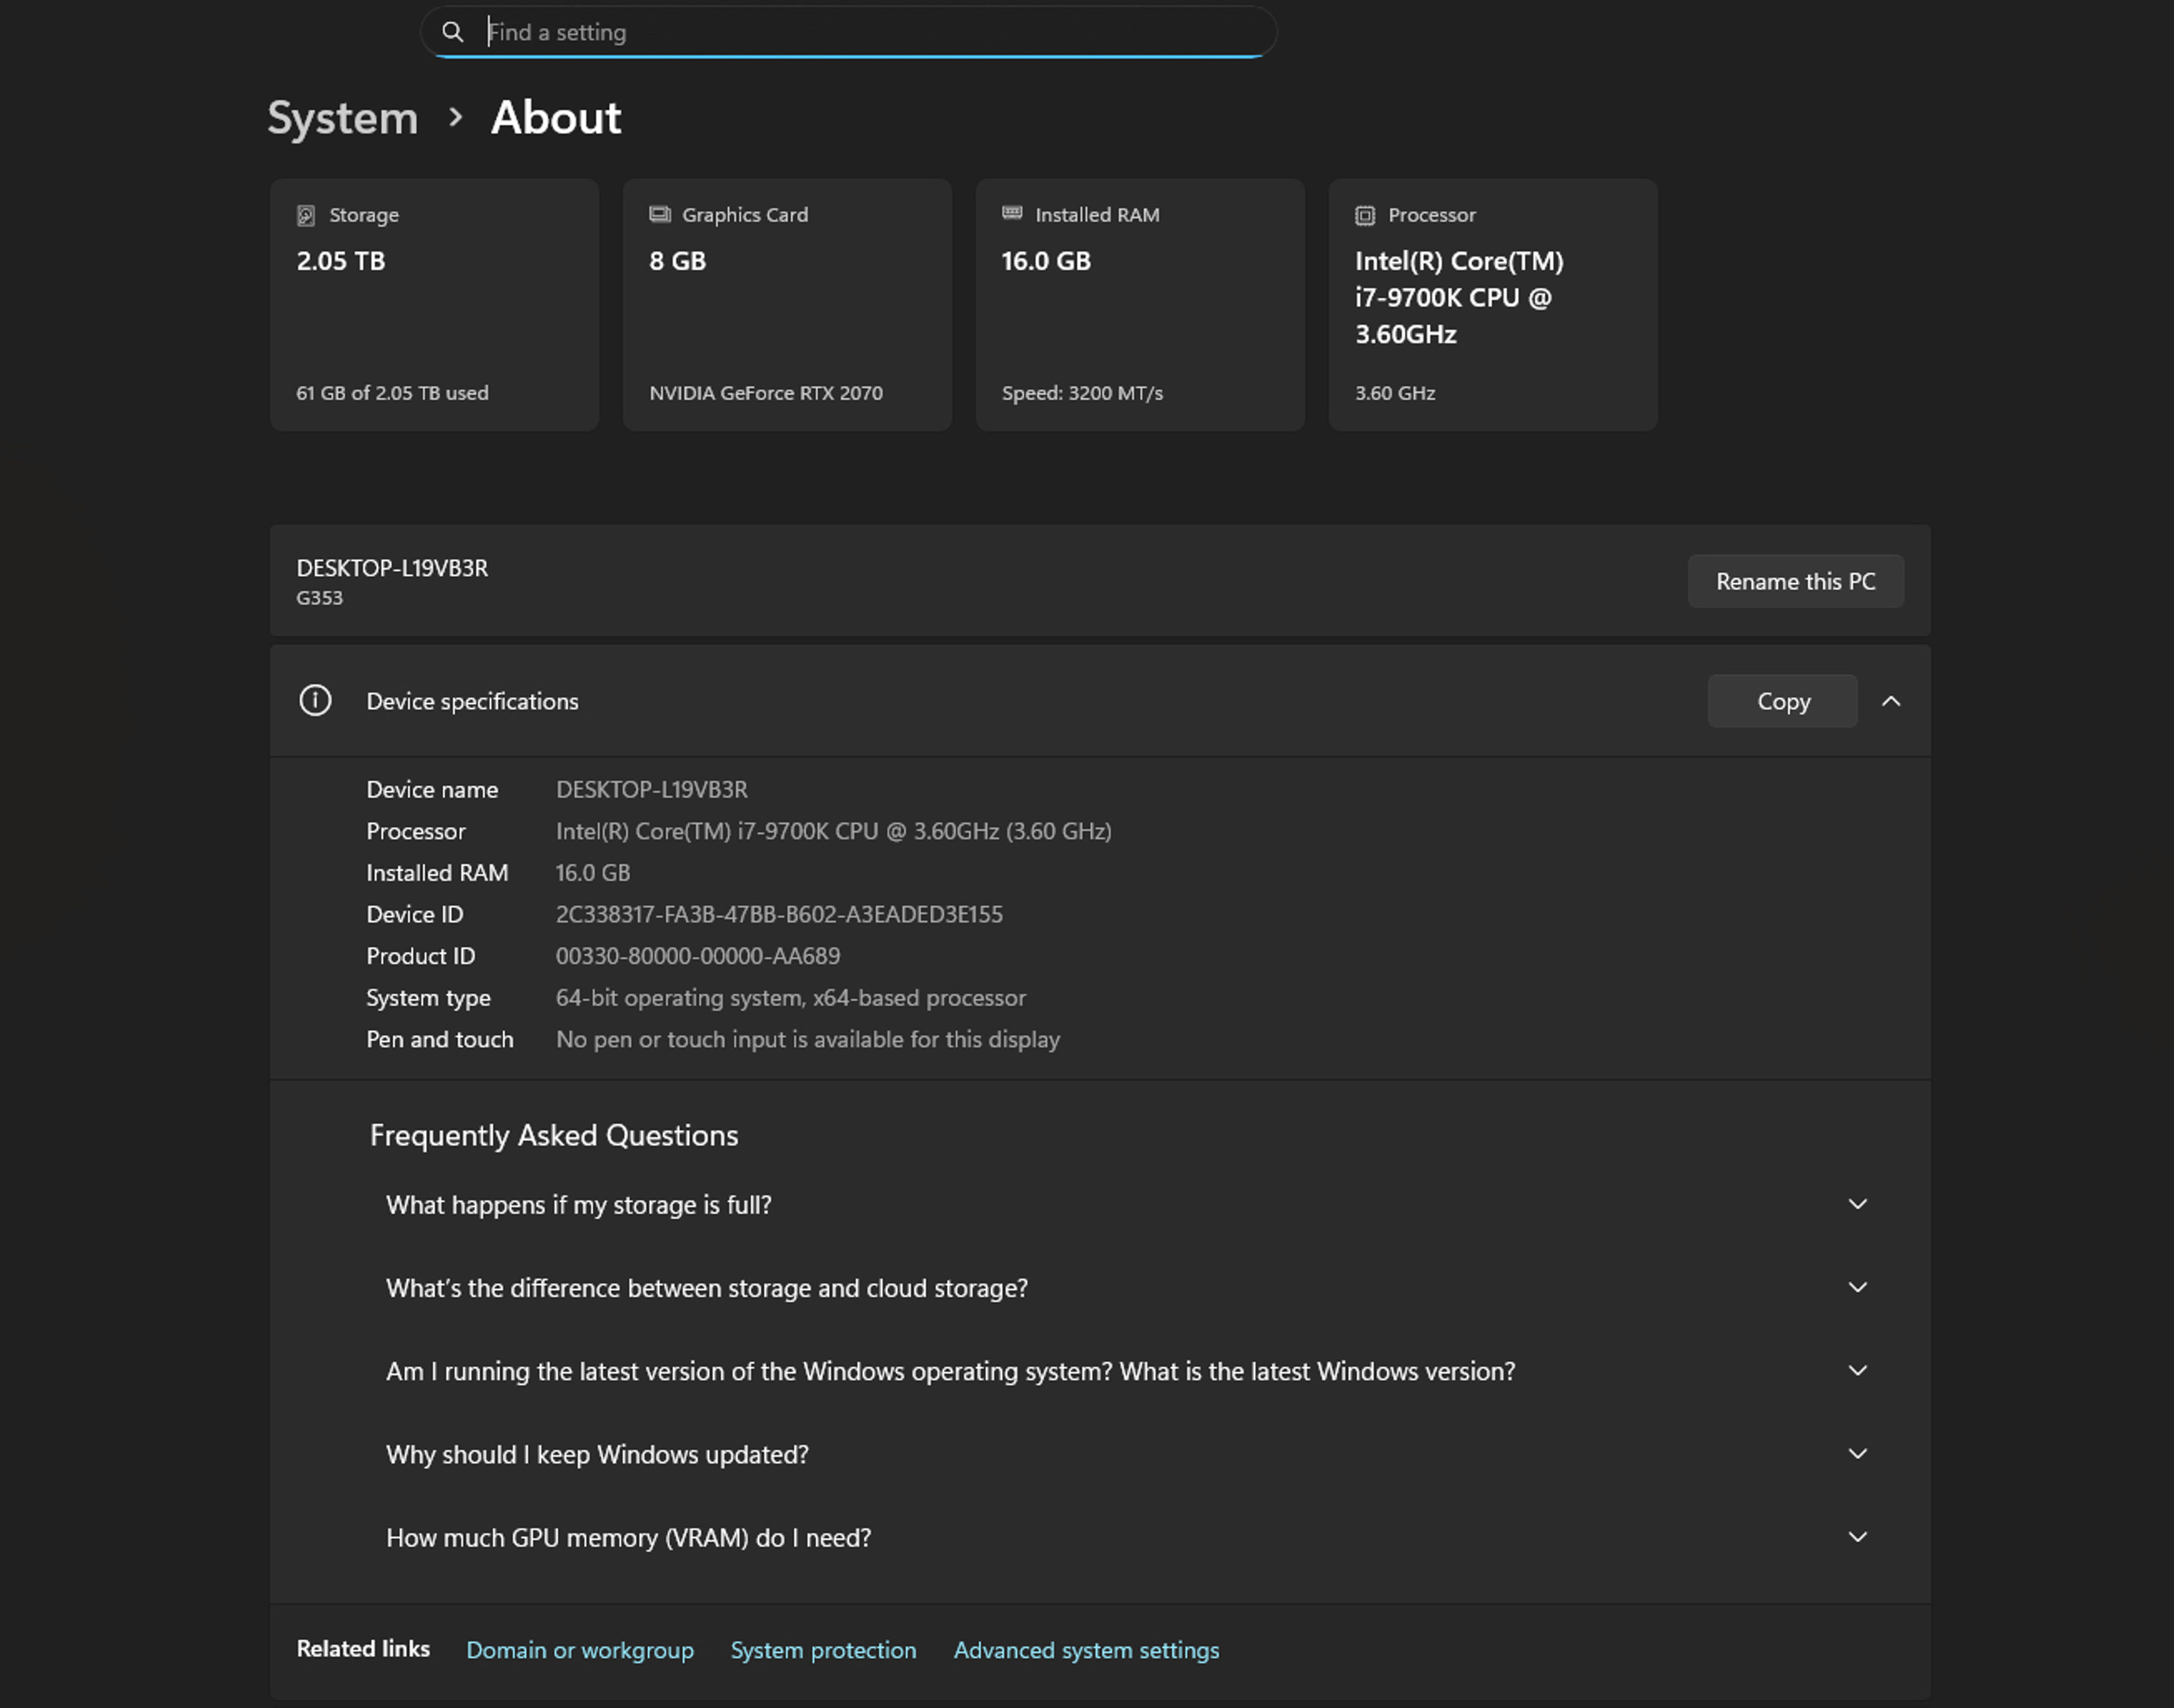Click the search magnifier icon
The height and width of the screenshot is (1708, 2174).
453,31
